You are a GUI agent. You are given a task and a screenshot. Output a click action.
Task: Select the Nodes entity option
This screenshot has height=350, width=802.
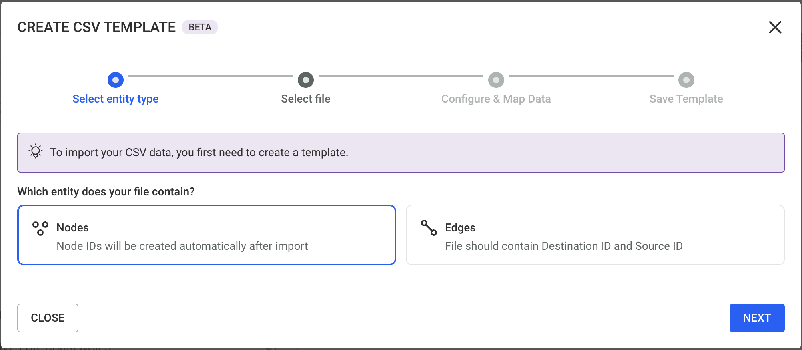coord(206,235)
